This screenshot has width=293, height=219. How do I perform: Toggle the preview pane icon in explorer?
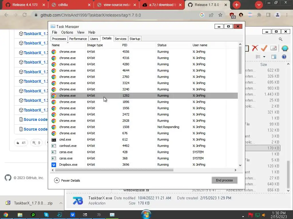click(274, 57)
